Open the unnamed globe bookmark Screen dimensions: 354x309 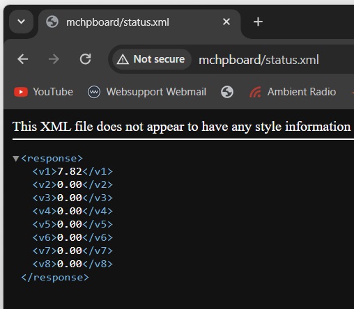point(227,92)
